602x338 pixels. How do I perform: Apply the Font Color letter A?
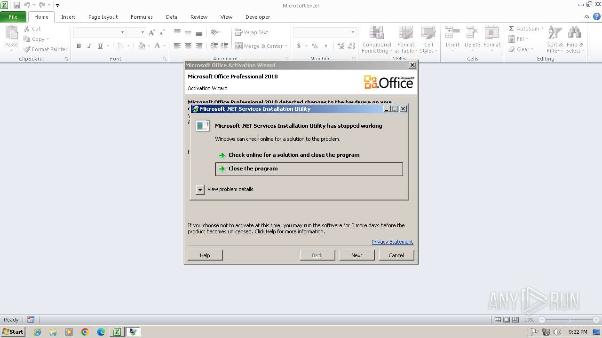point(157,46)
